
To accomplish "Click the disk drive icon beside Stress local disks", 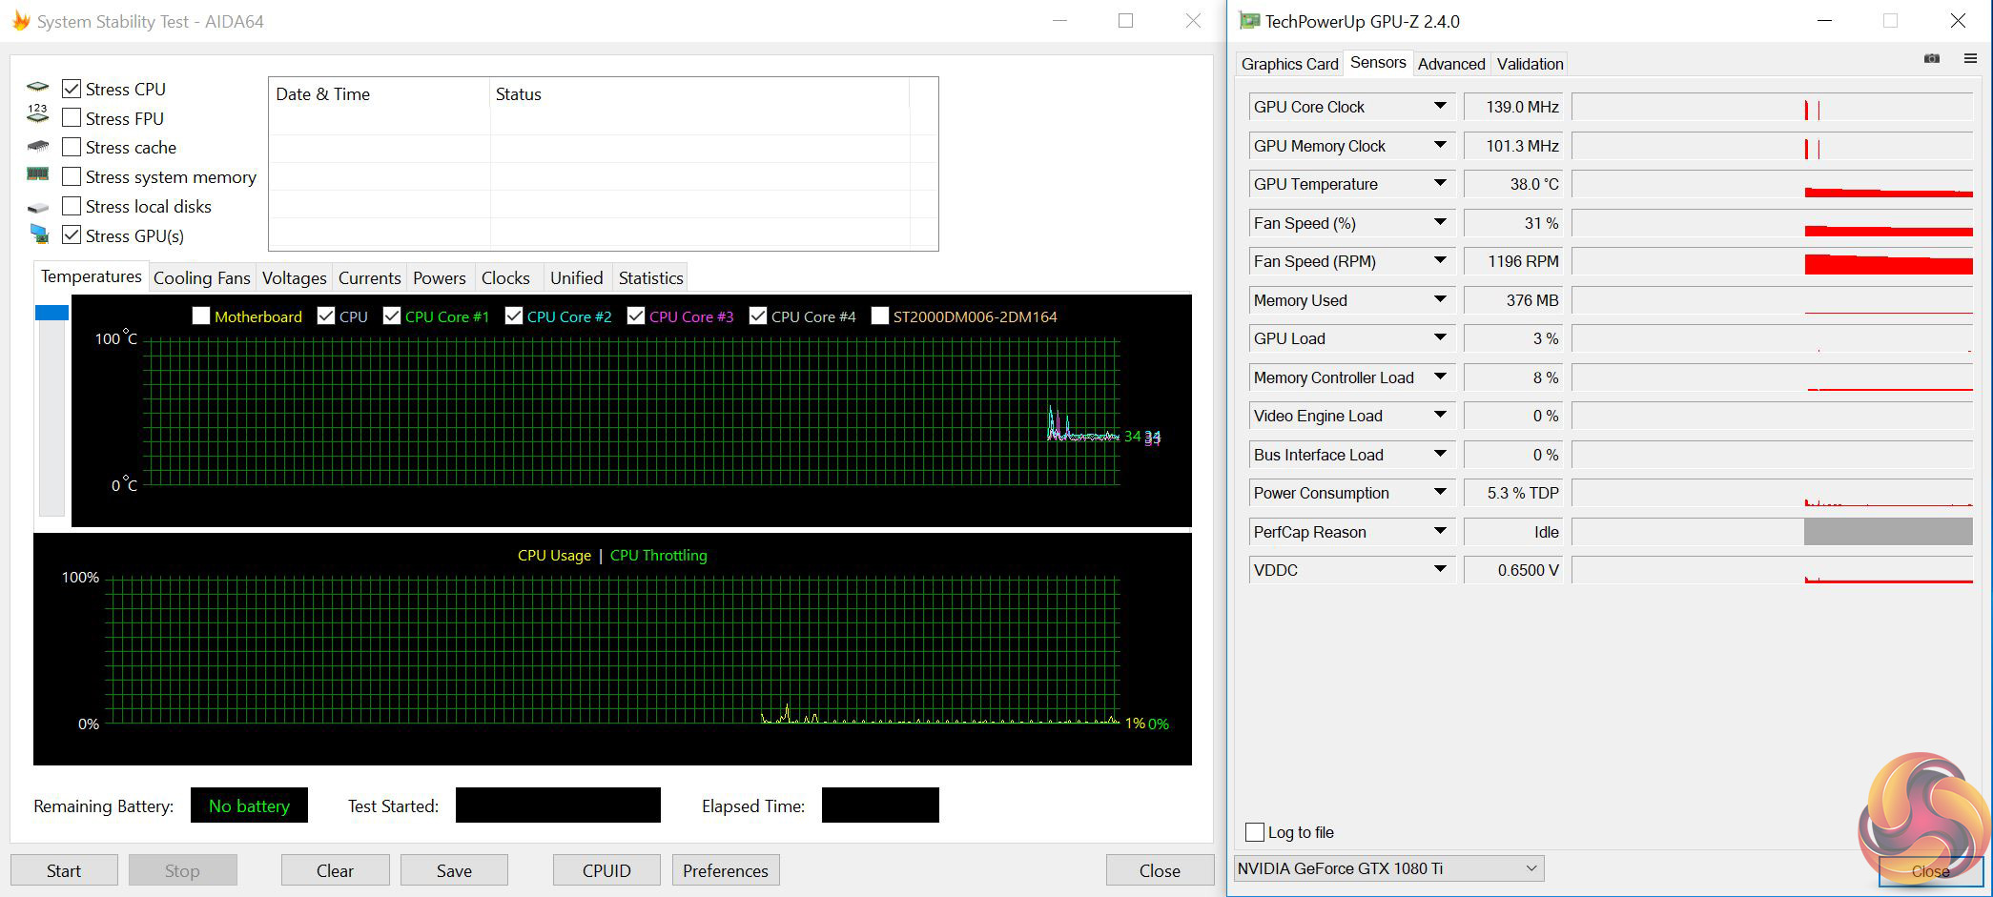I will (x=37, y=207).
